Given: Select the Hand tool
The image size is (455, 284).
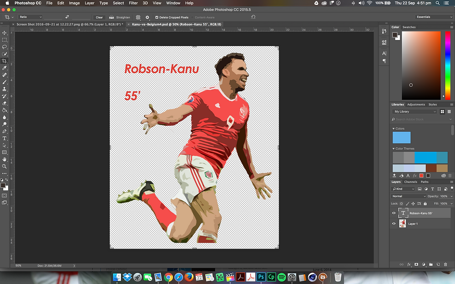Looking at the screenshot, I should [5, 159].
